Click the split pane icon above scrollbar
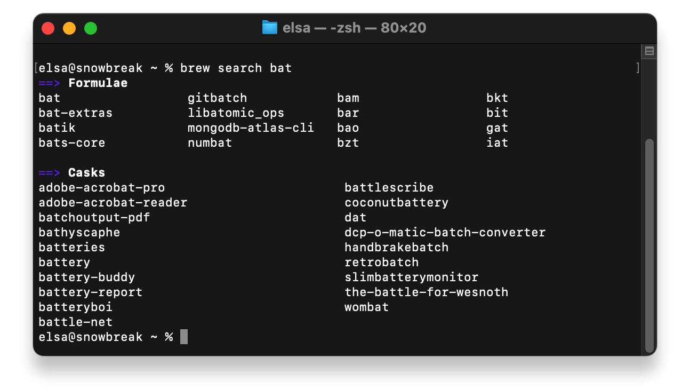690x389 pixels. click(649, 51)
